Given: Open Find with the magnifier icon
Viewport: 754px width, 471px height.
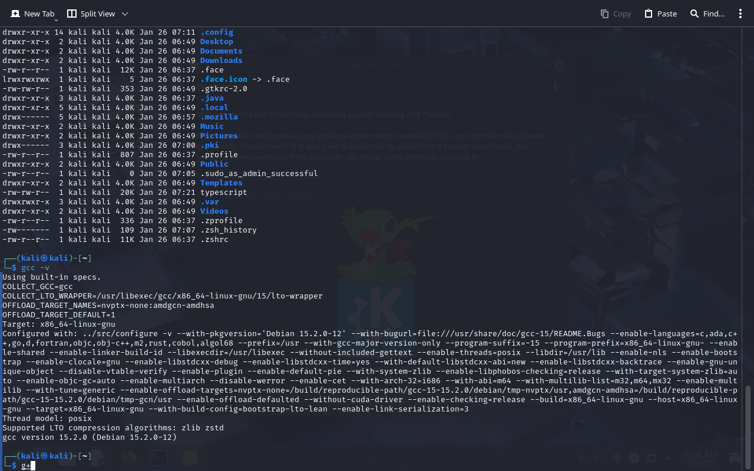Looking at the screenshot, I should coord(695,14).
